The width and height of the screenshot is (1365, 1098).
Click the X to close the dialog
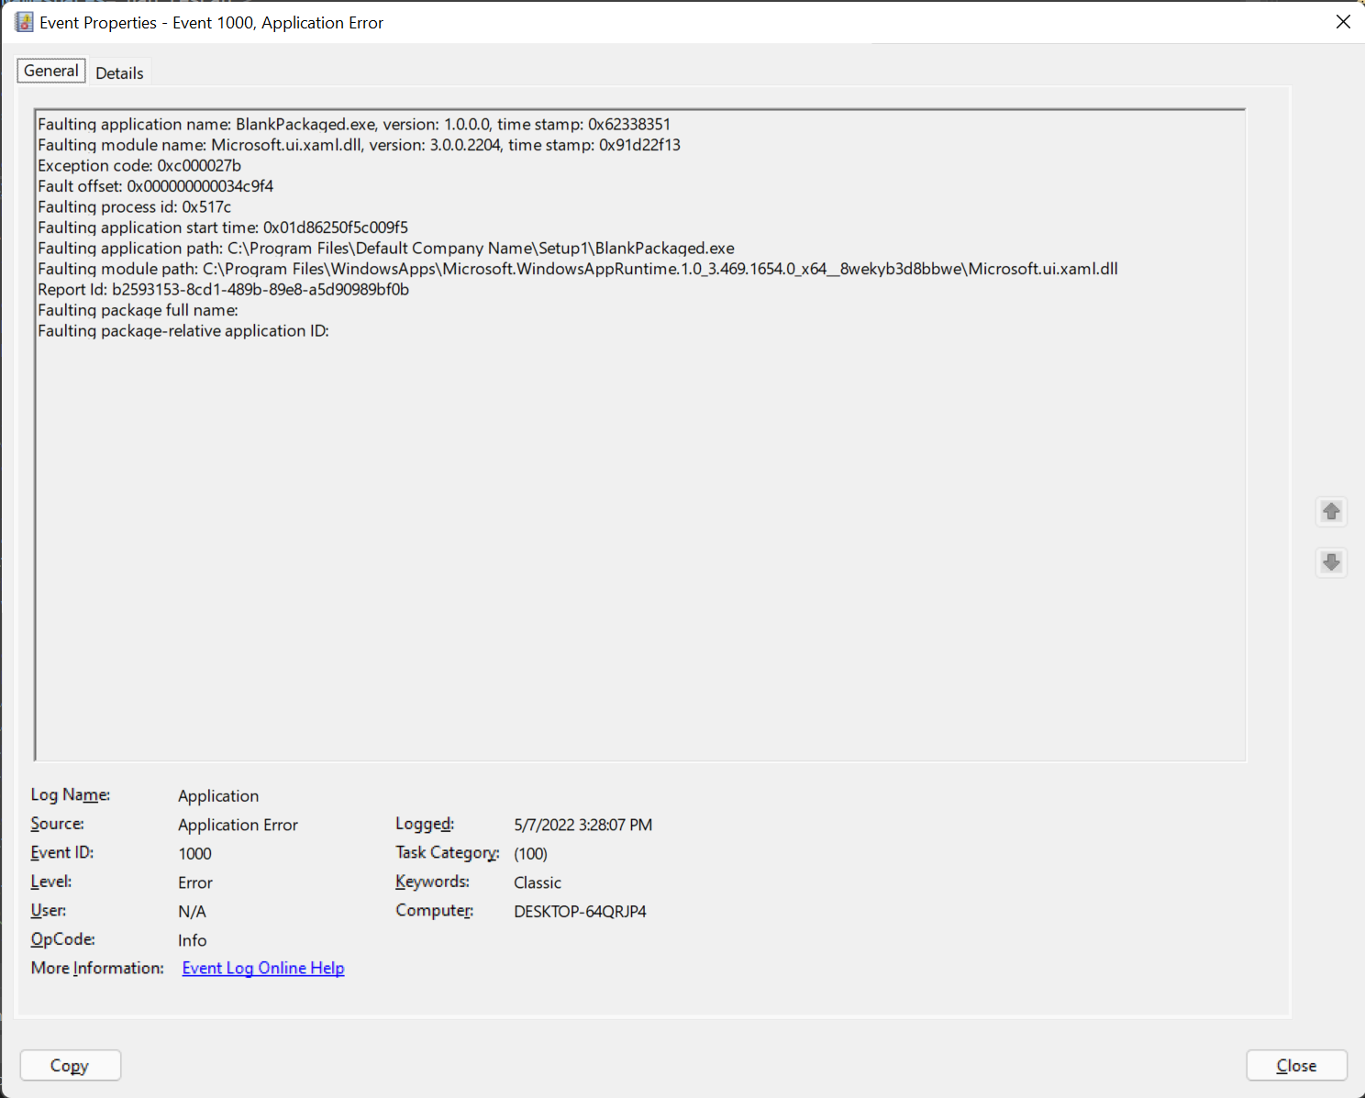(1342, 21)
